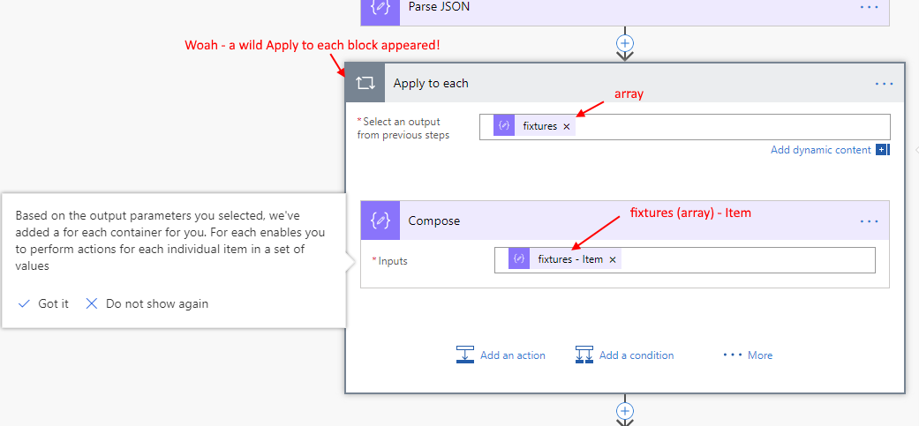Screen dimensions: 919x426
Task: Open the Compose action ellipsis menu
Action: [x=869, y=221]
